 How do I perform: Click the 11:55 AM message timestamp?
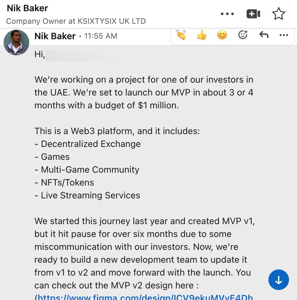[x=100, y=36]
